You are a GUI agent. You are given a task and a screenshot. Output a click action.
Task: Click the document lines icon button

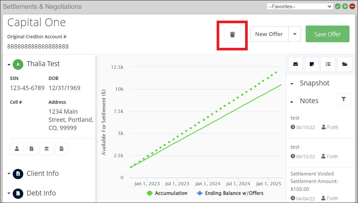click(62, 149)
